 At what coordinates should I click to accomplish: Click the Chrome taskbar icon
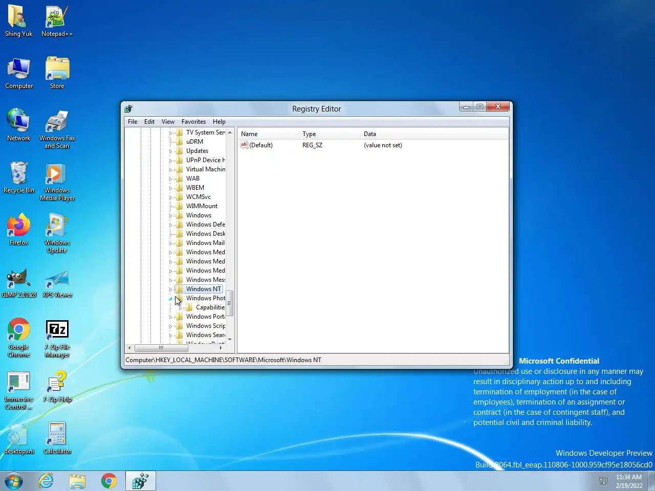[108, 481]
